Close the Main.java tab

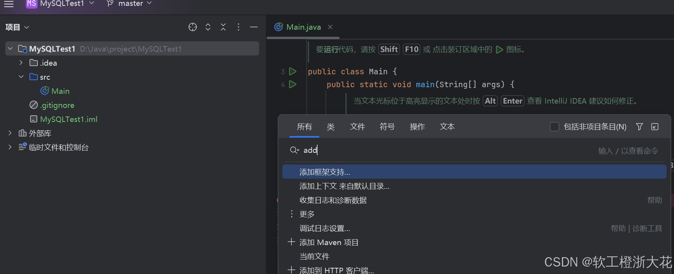(x=330, y=27)
